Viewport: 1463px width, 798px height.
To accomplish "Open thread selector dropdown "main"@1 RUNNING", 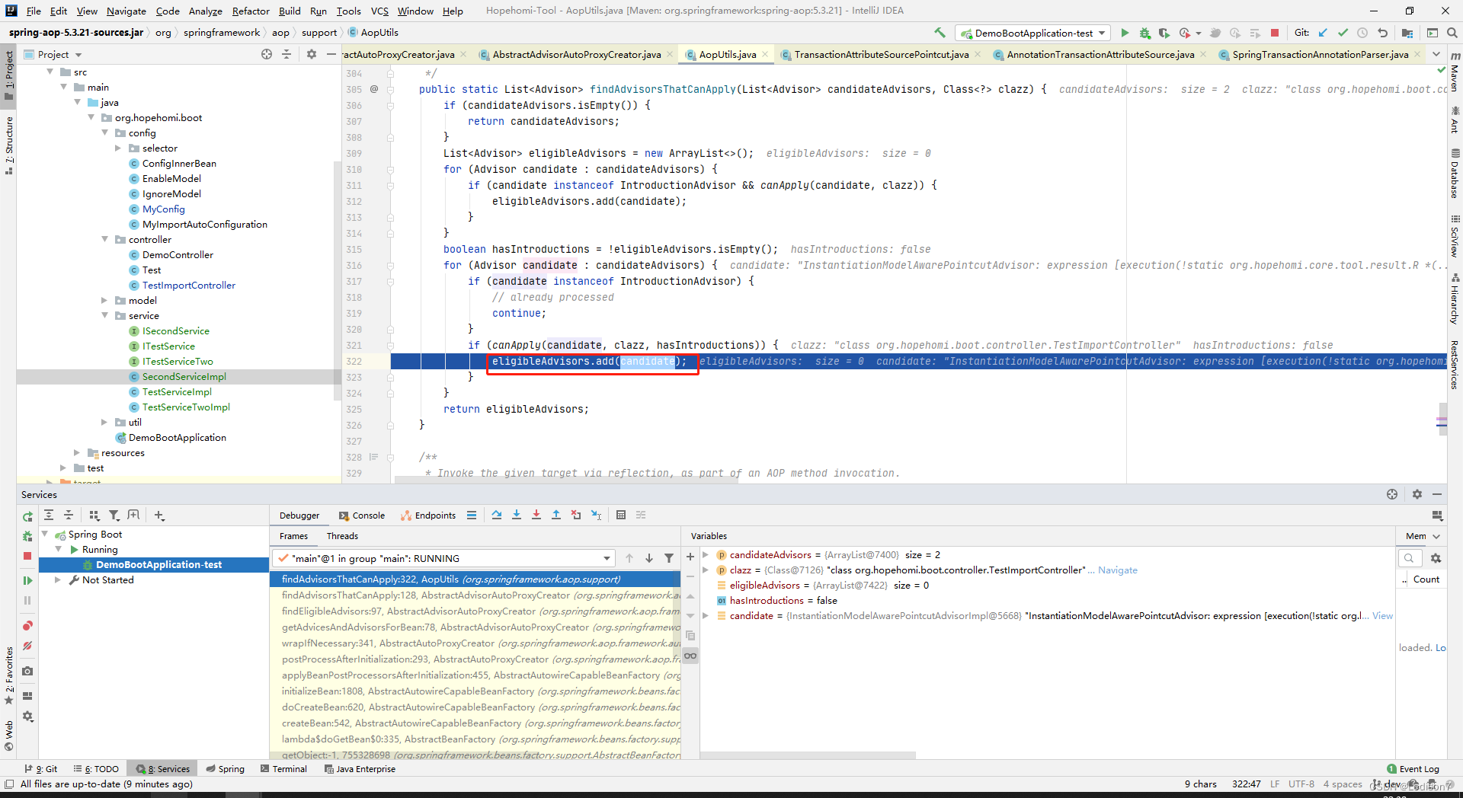I will (443, 558).
